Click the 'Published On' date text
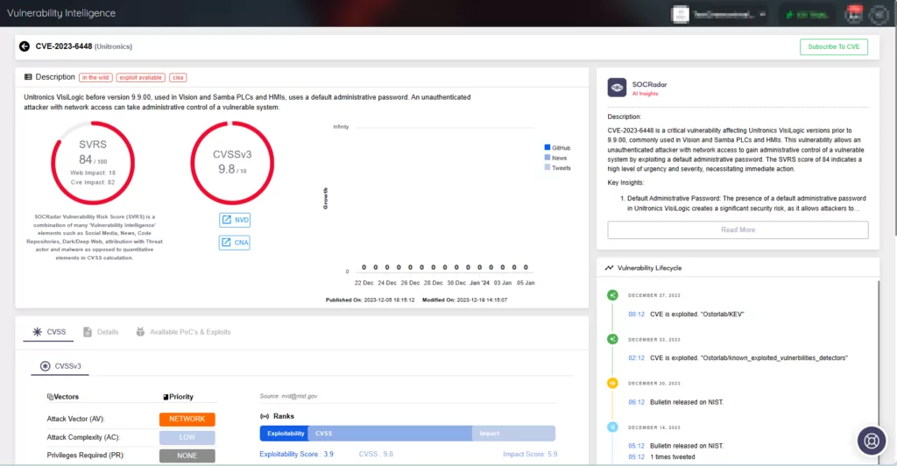Image resolution: width=897 pixels, height=466 pixels. (x=371, y=300)
